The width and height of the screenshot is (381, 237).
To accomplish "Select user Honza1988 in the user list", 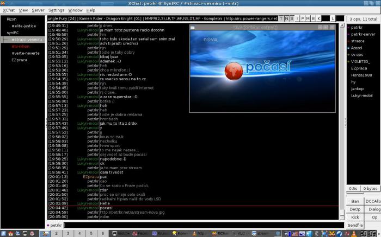I will click(361, 75).
